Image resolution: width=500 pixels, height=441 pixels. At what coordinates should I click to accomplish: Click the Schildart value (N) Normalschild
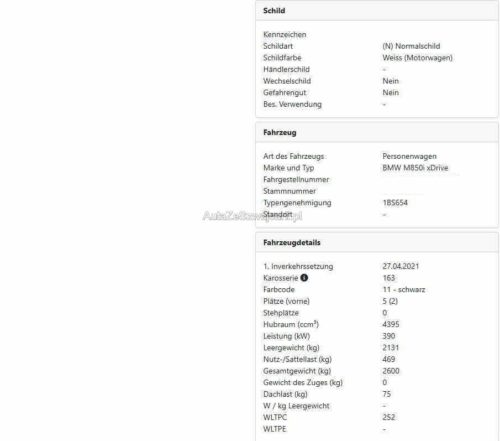(411, 46)
